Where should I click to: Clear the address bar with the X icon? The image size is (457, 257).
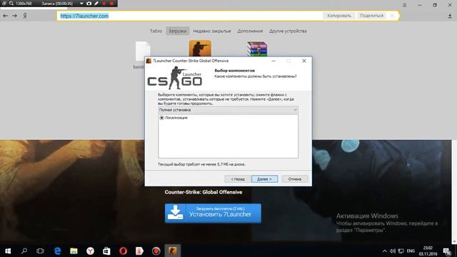click(x=392, y=16)
